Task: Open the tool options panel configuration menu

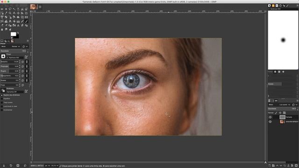Action: 28,41
